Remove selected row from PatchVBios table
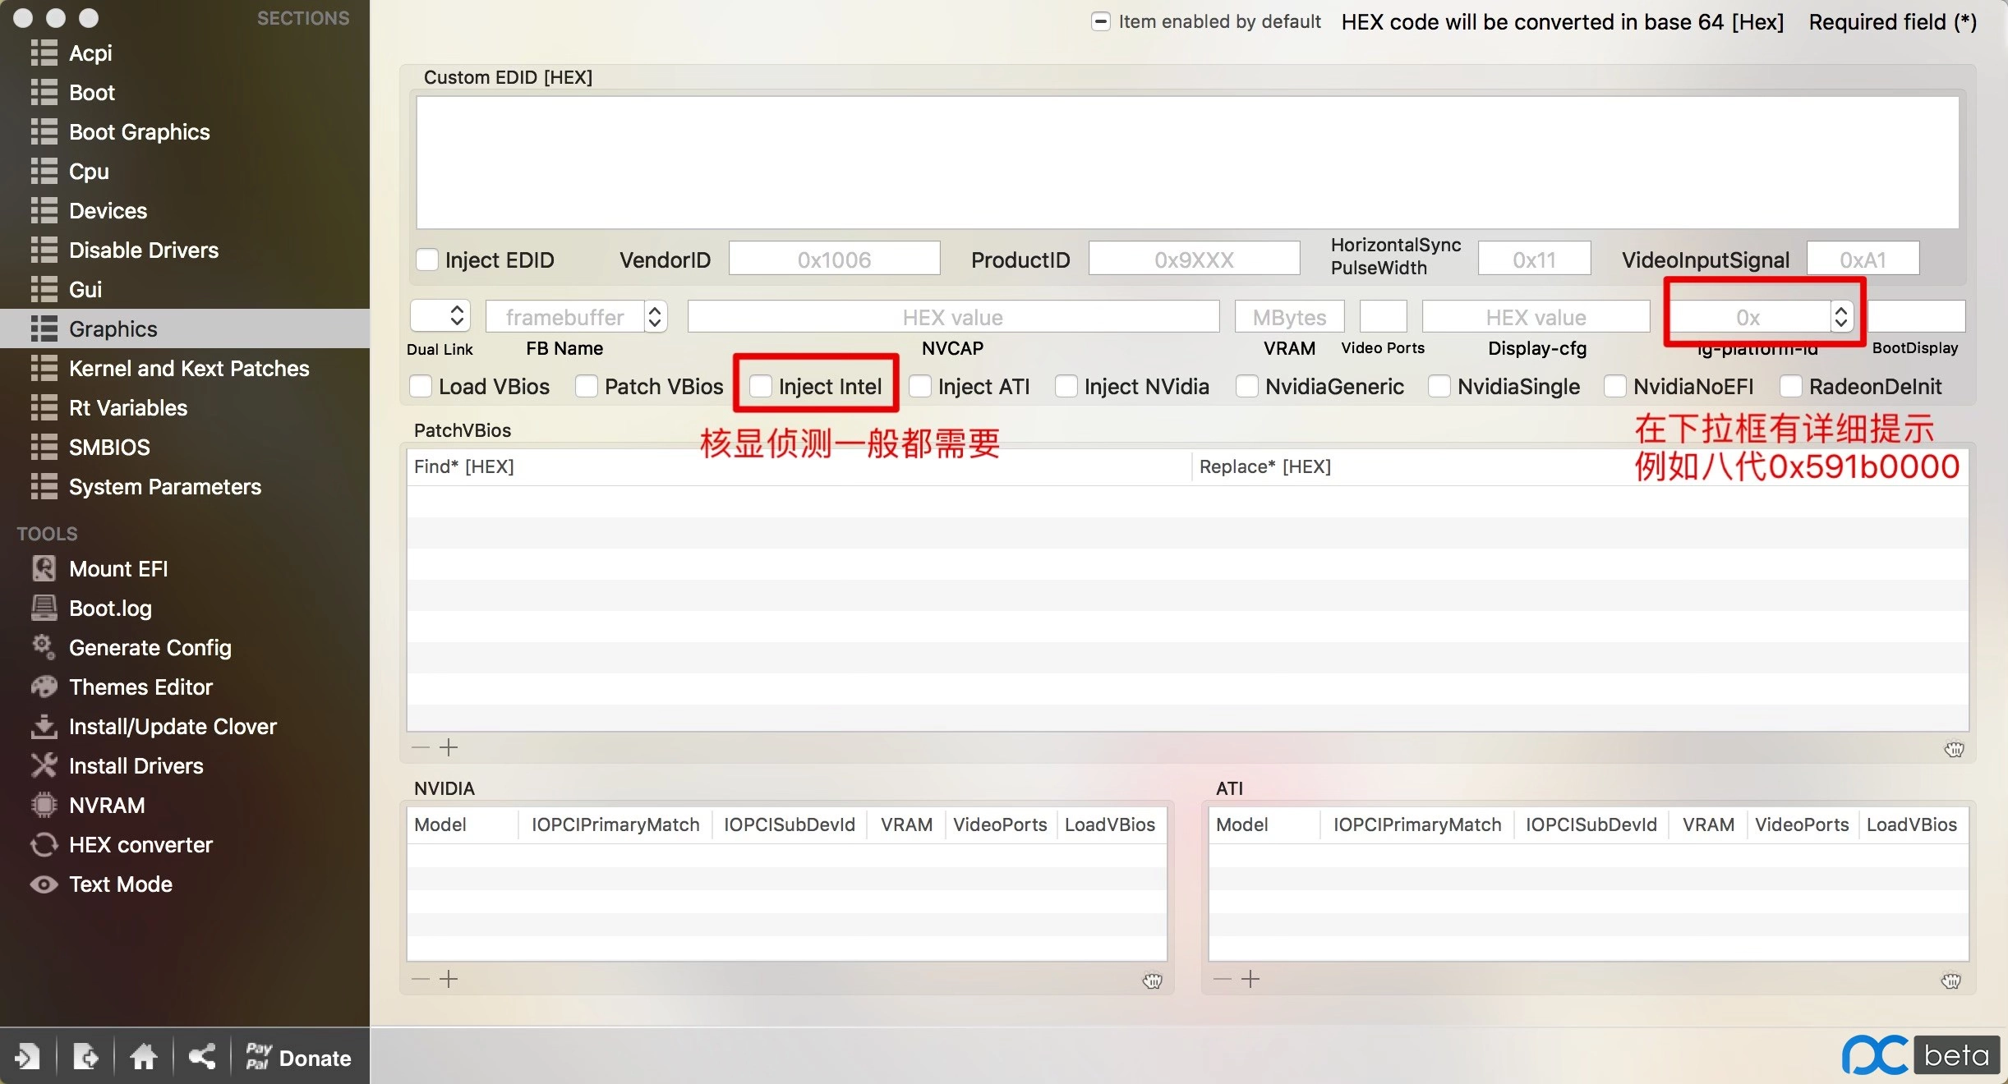This screenshot has height=1084, width=2008. [421, 747]
